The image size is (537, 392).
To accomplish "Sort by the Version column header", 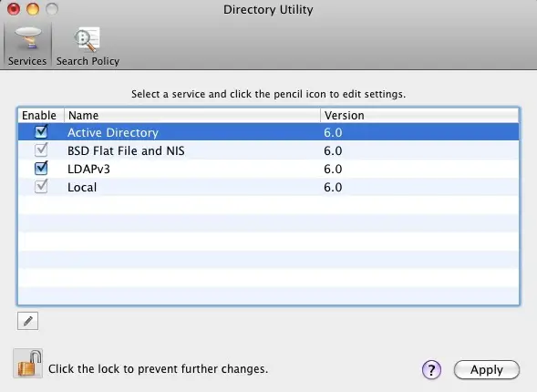I will point(420,116).
